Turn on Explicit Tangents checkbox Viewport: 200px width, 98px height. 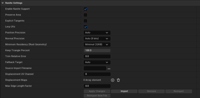(85, 21)
